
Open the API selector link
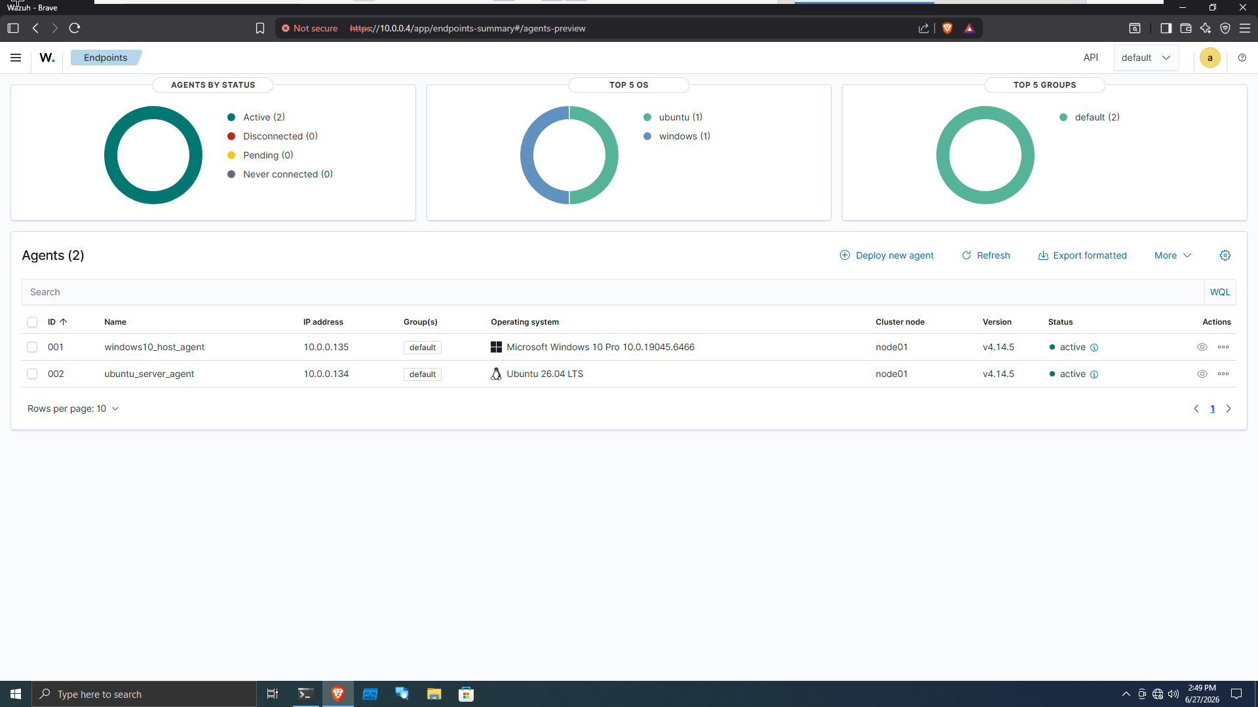click(x=1090, y=58)
